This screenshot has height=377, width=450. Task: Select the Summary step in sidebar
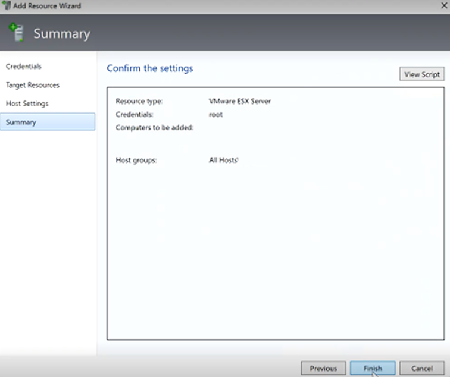[21, 122]
